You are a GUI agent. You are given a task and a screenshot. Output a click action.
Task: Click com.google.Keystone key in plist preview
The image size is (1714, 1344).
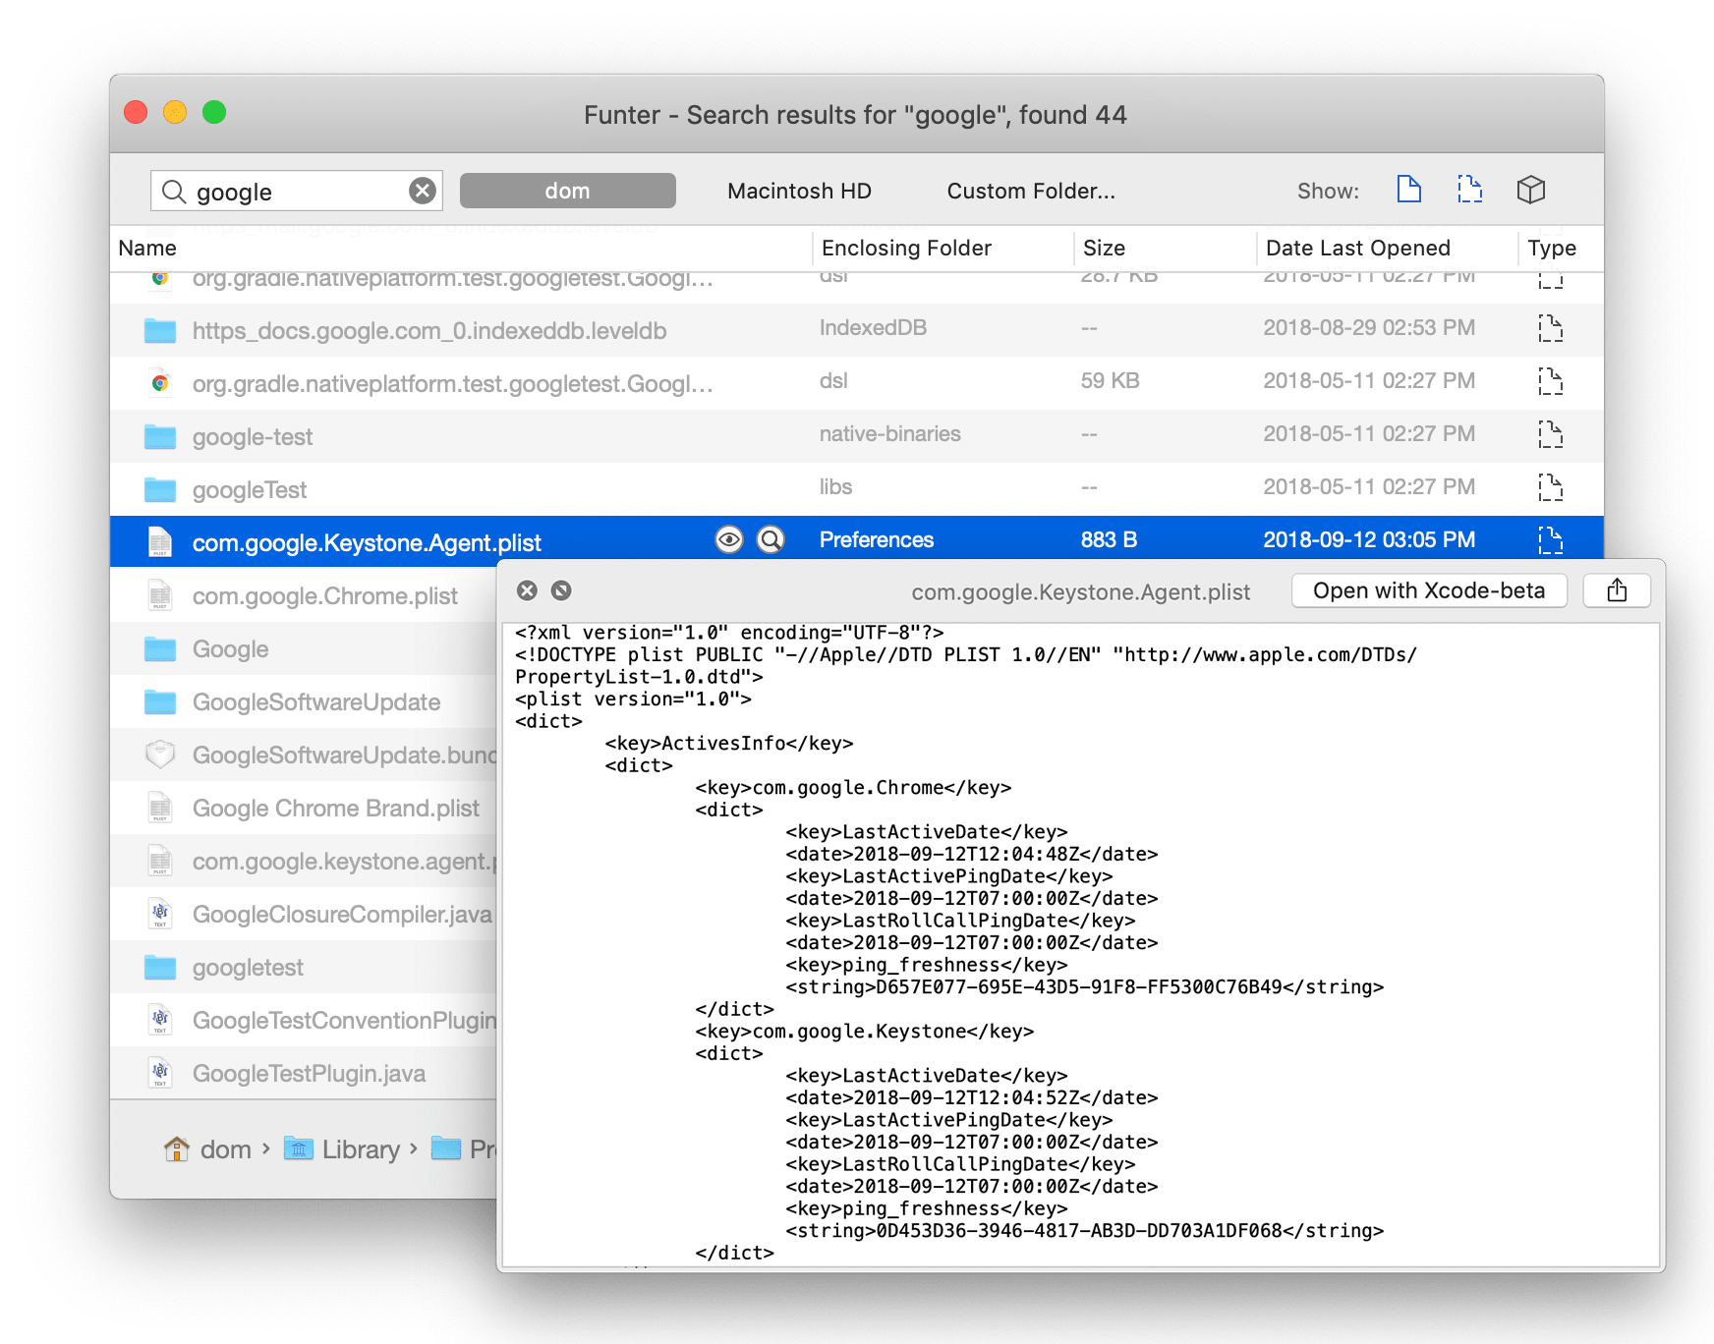[x=864, y=1032]
